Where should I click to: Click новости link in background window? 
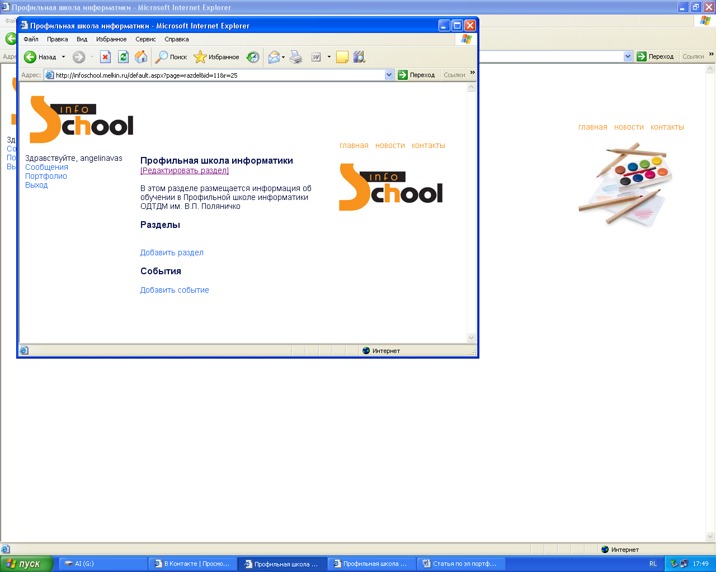coord(629,127)
